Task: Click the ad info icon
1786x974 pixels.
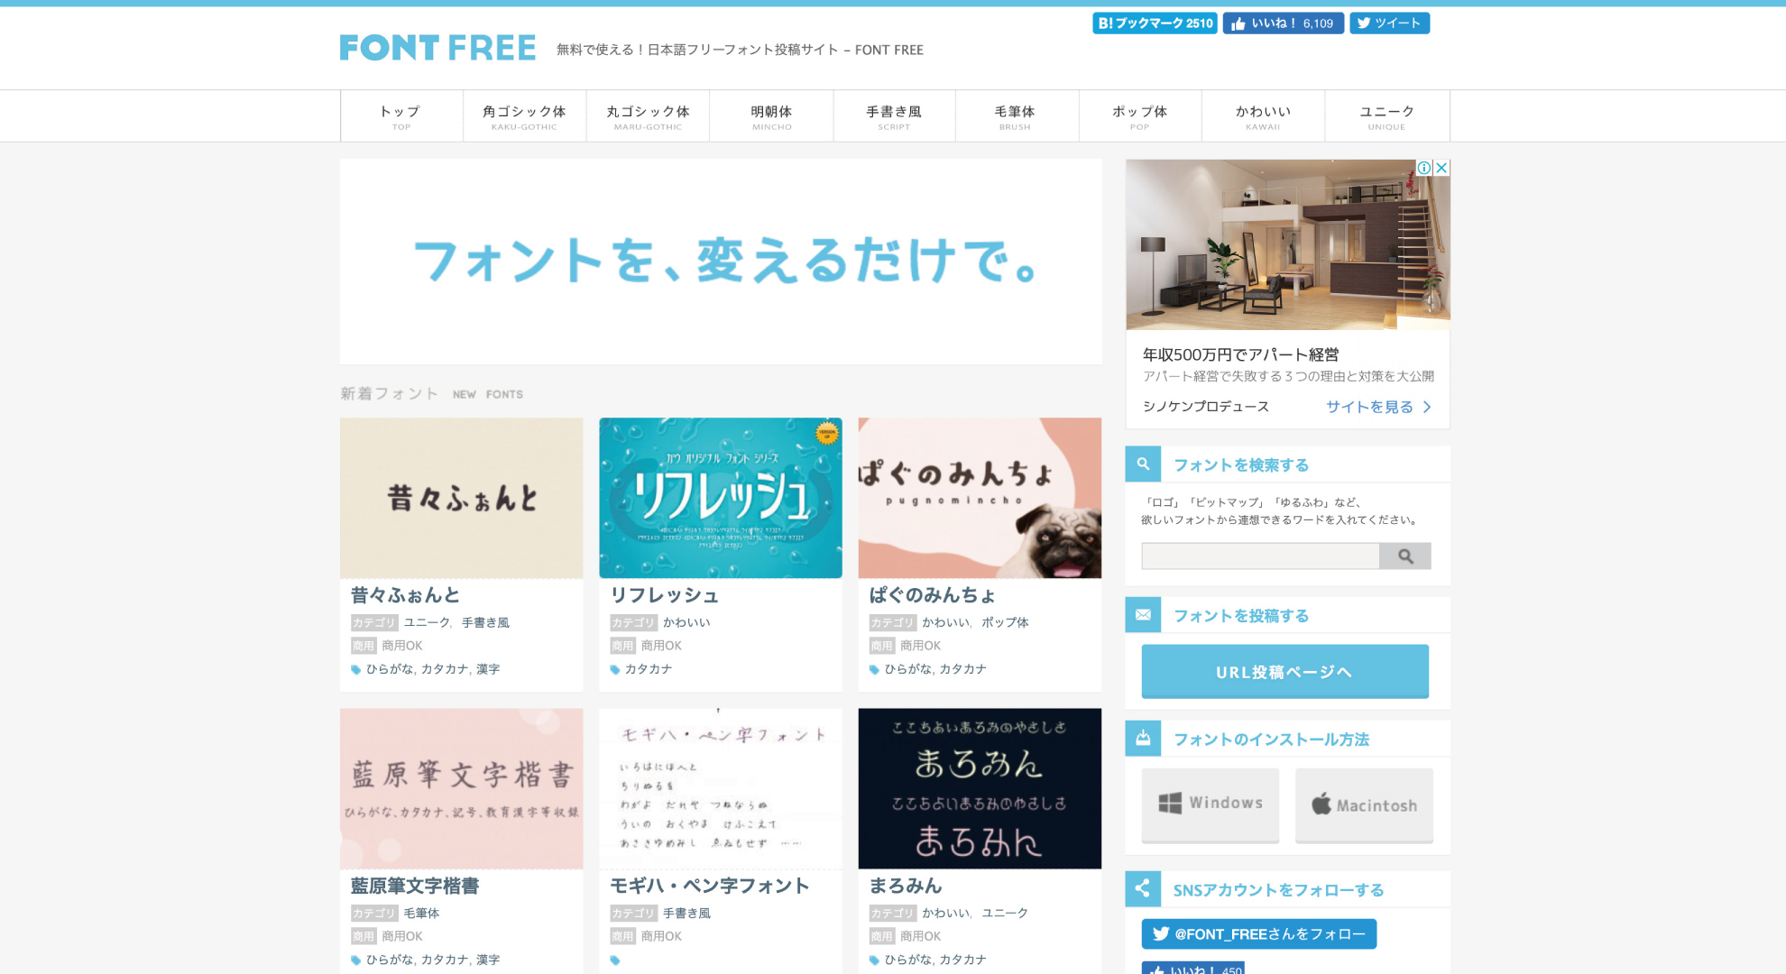Action: click(1424, 168)
